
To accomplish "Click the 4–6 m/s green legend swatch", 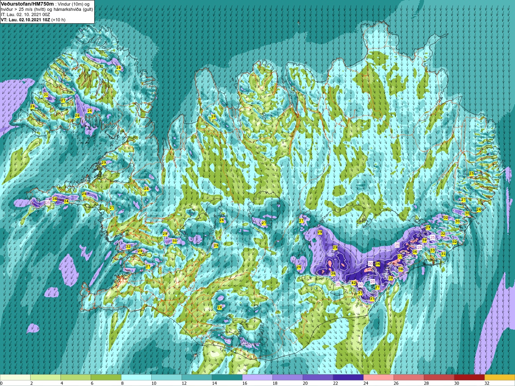I will click(x=76, y=378).
